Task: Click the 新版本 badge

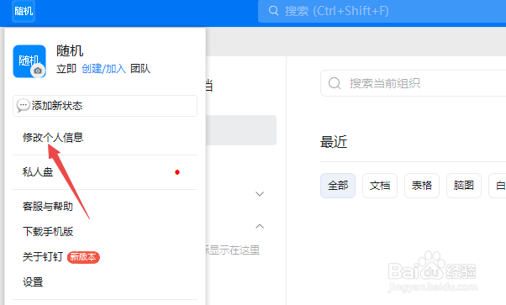Action: (x=83, y=257)
